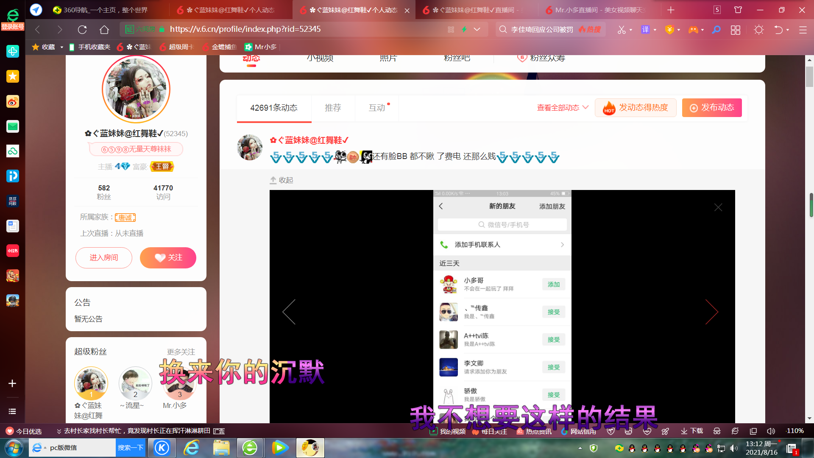Open the 收藏 favorites star bookmark
The image size is (814, 458).
(x=43, y=47)
